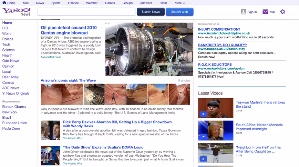Open Arizona's iconic sight: The Wave
Screen dimensions: 299x167
point(68,80)
